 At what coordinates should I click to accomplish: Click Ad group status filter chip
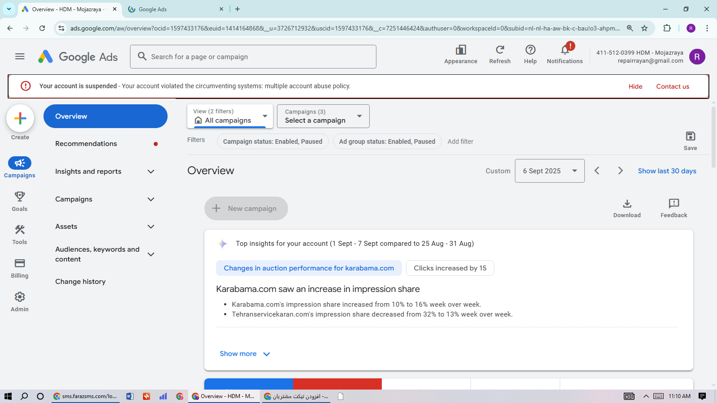387,141
